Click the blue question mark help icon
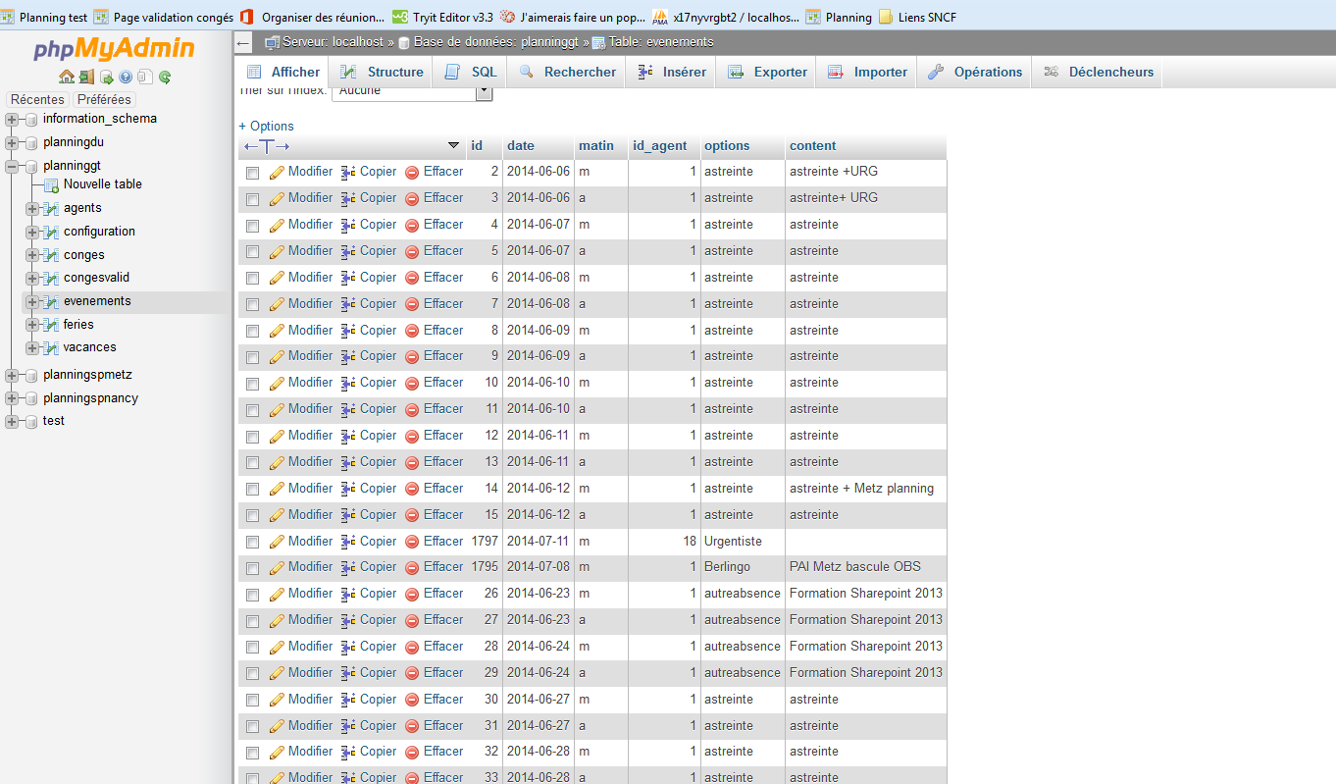 point(125,76)
